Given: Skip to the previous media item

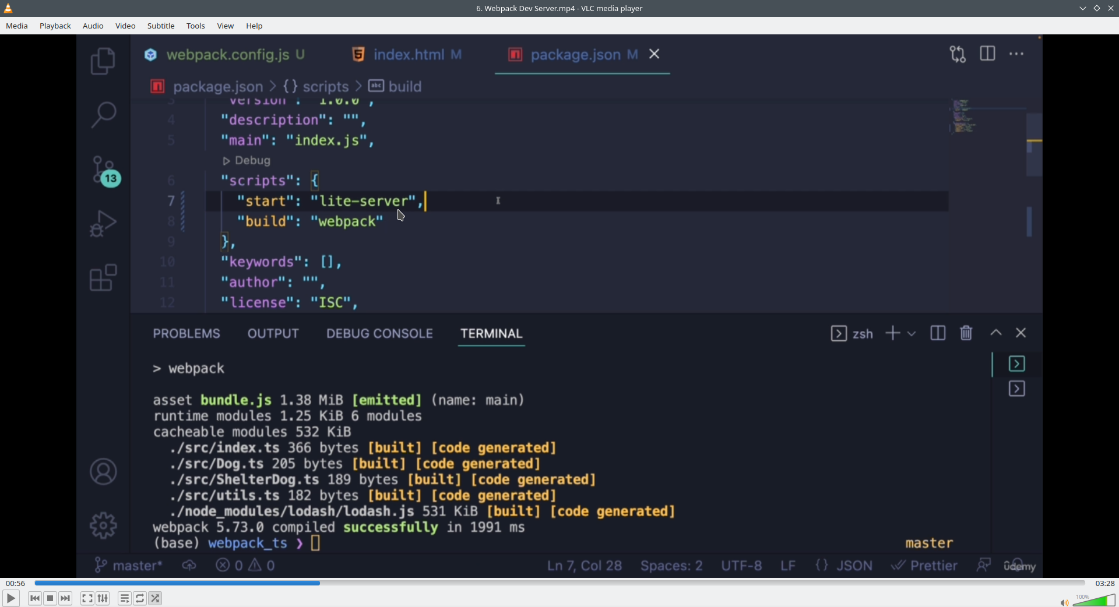Looking at the screenshot, I should click(x=35, y=598).
